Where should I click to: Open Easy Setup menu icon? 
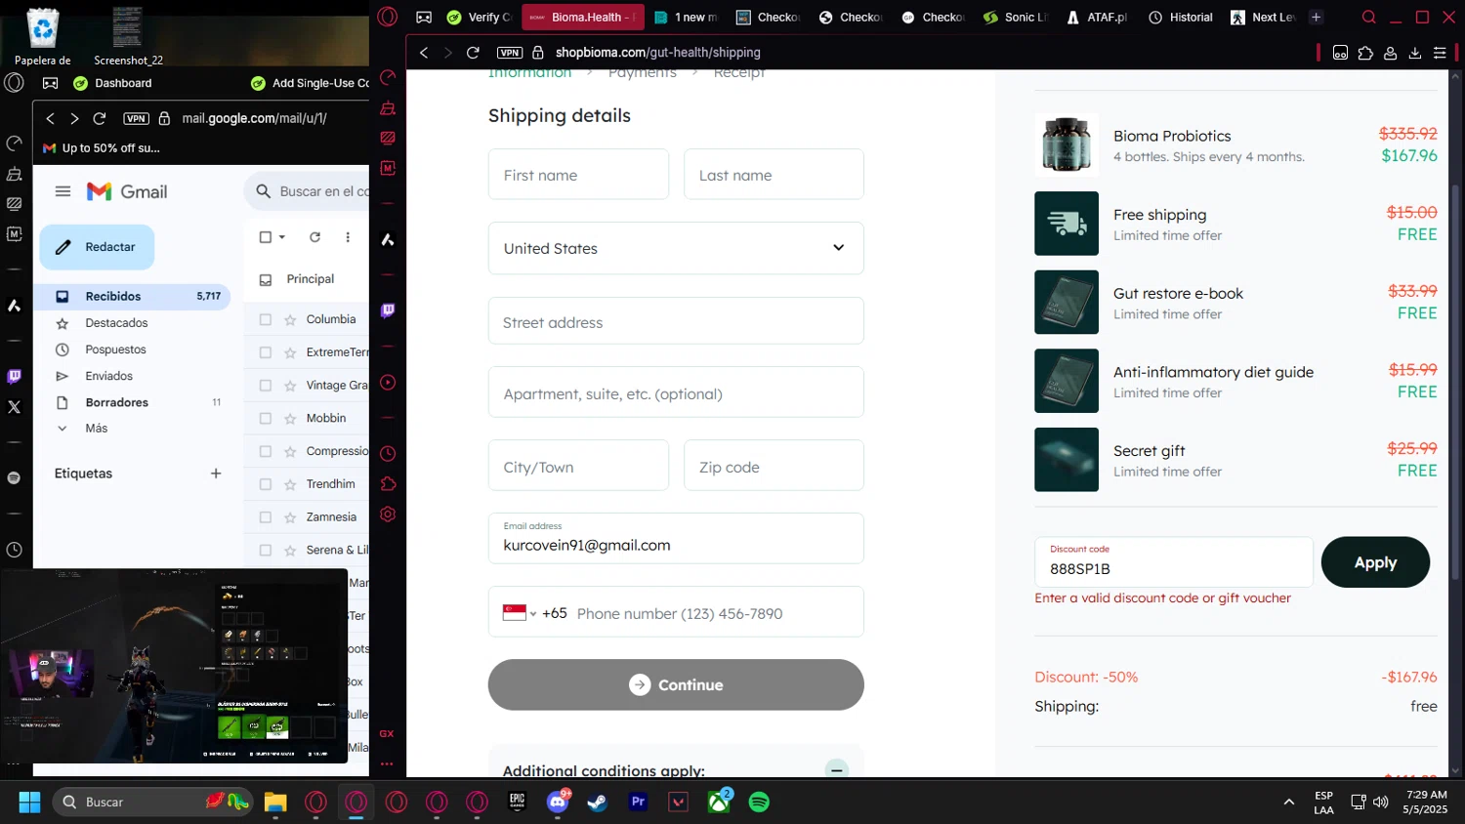pos(1440,53)
